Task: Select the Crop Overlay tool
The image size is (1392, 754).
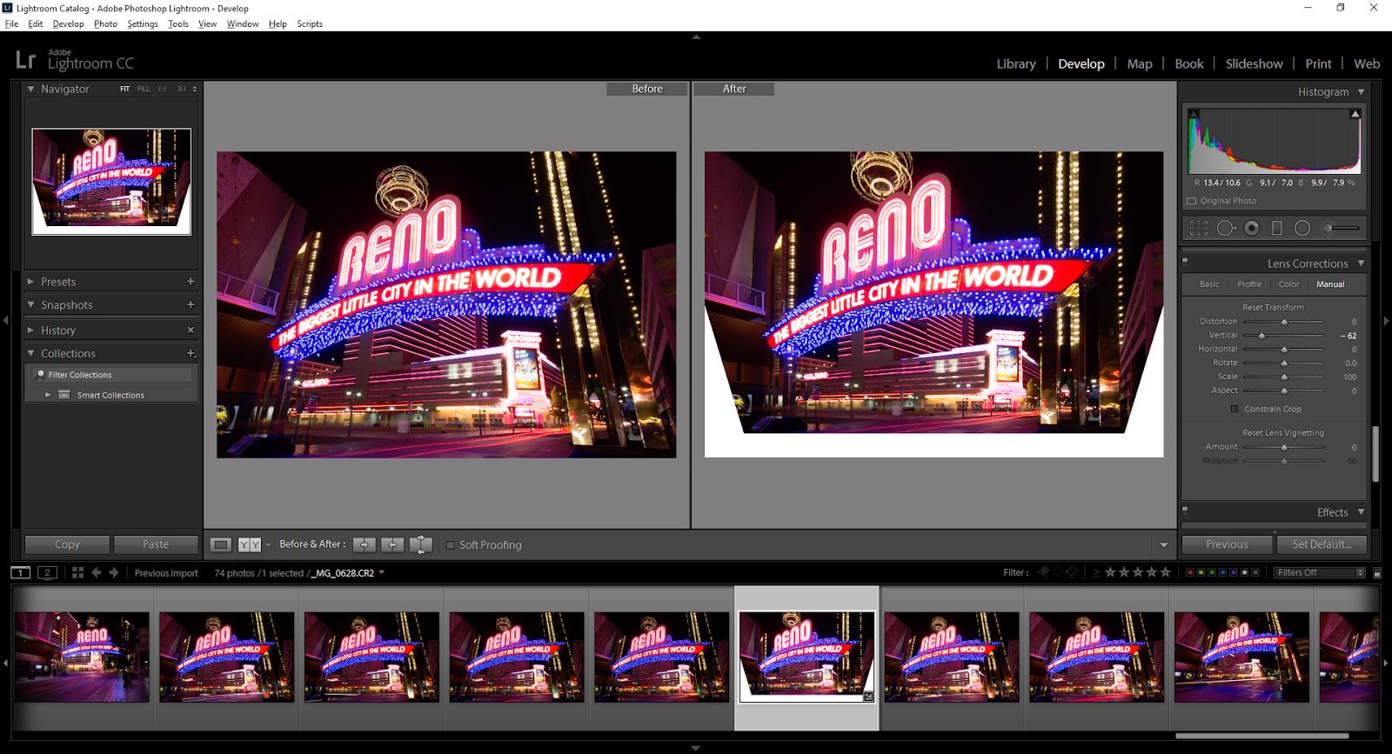Action: (x=1199, y=228)
